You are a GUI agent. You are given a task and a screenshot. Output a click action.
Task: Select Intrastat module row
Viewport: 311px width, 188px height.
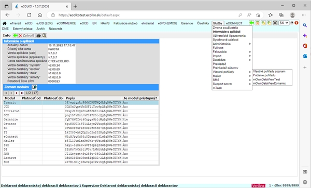(81, 111)
